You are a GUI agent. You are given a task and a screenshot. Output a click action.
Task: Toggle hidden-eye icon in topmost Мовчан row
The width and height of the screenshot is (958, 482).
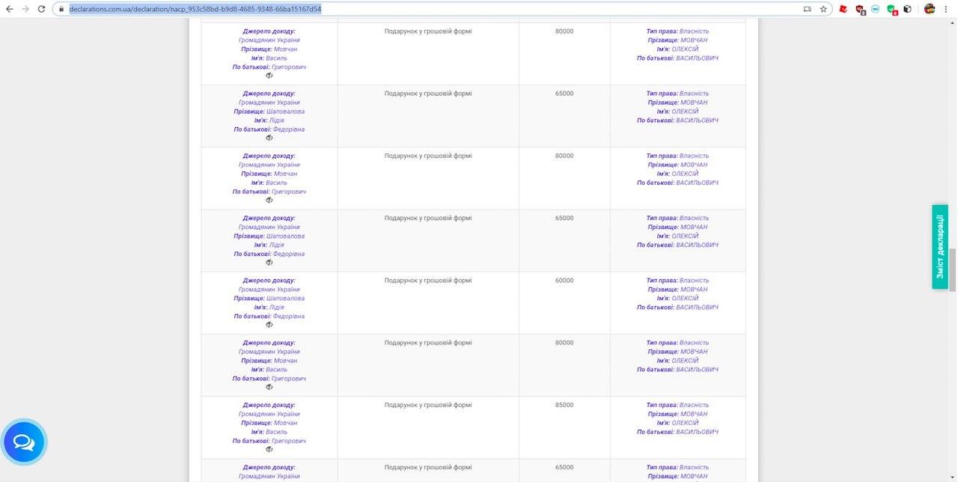click(269, 76)
